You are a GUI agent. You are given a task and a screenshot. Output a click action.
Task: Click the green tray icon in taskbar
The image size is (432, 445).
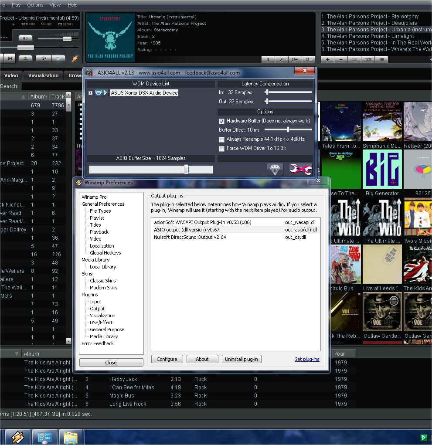(423, 437)
